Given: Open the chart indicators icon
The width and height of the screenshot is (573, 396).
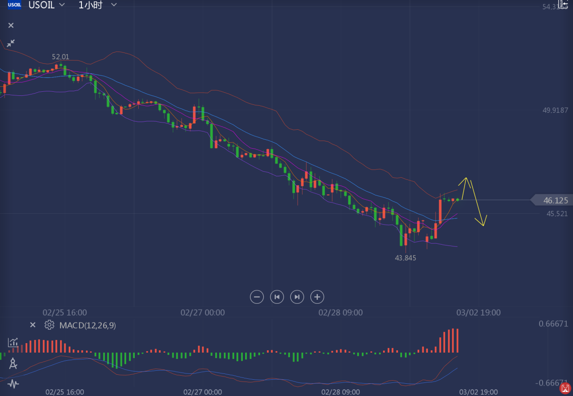Looking at the screenshot, I should pos(13,342).
